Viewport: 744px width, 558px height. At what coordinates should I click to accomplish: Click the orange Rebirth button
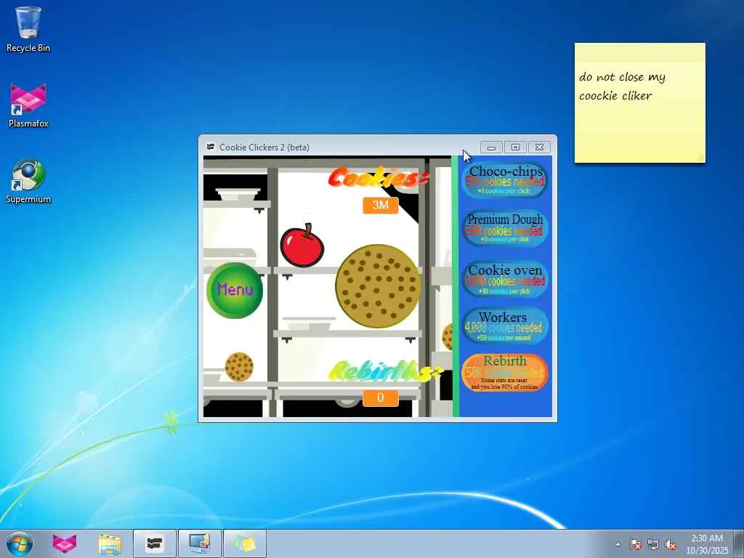pyautogui.click(x=505, y=372)
